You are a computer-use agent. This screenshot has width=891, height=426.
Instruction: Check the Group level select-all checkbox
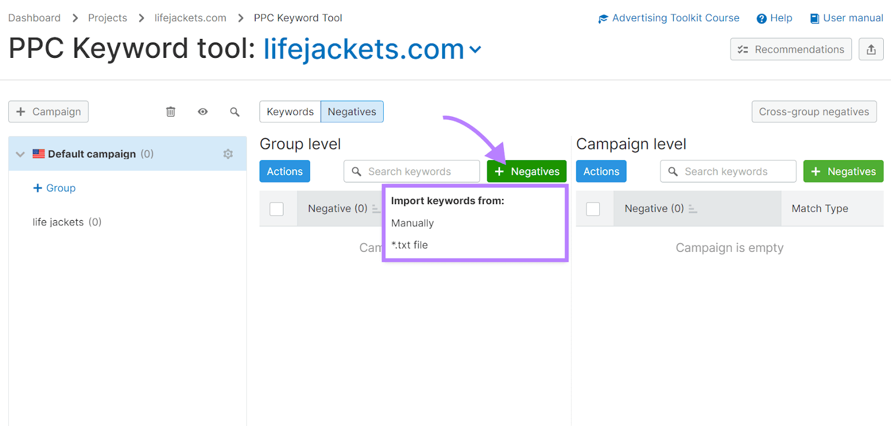pos(277,209)
